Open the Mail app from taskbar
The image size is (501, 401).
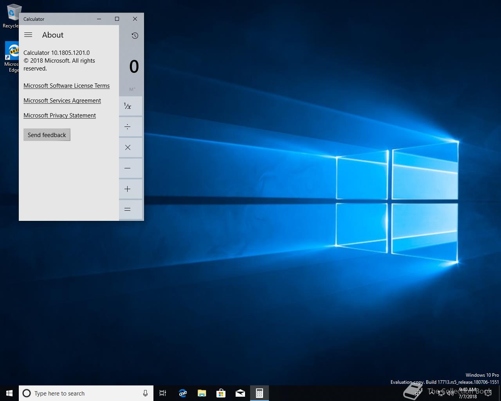tap(240, 393)
